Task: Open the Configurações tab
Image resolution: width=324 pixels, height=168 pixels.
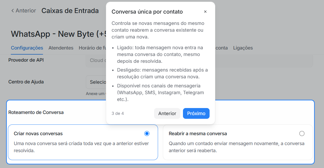Action: (x=27, y=48)
